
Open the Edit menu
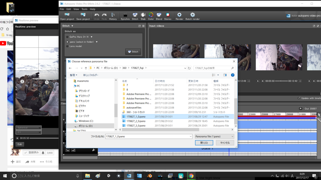coord(69,9)
